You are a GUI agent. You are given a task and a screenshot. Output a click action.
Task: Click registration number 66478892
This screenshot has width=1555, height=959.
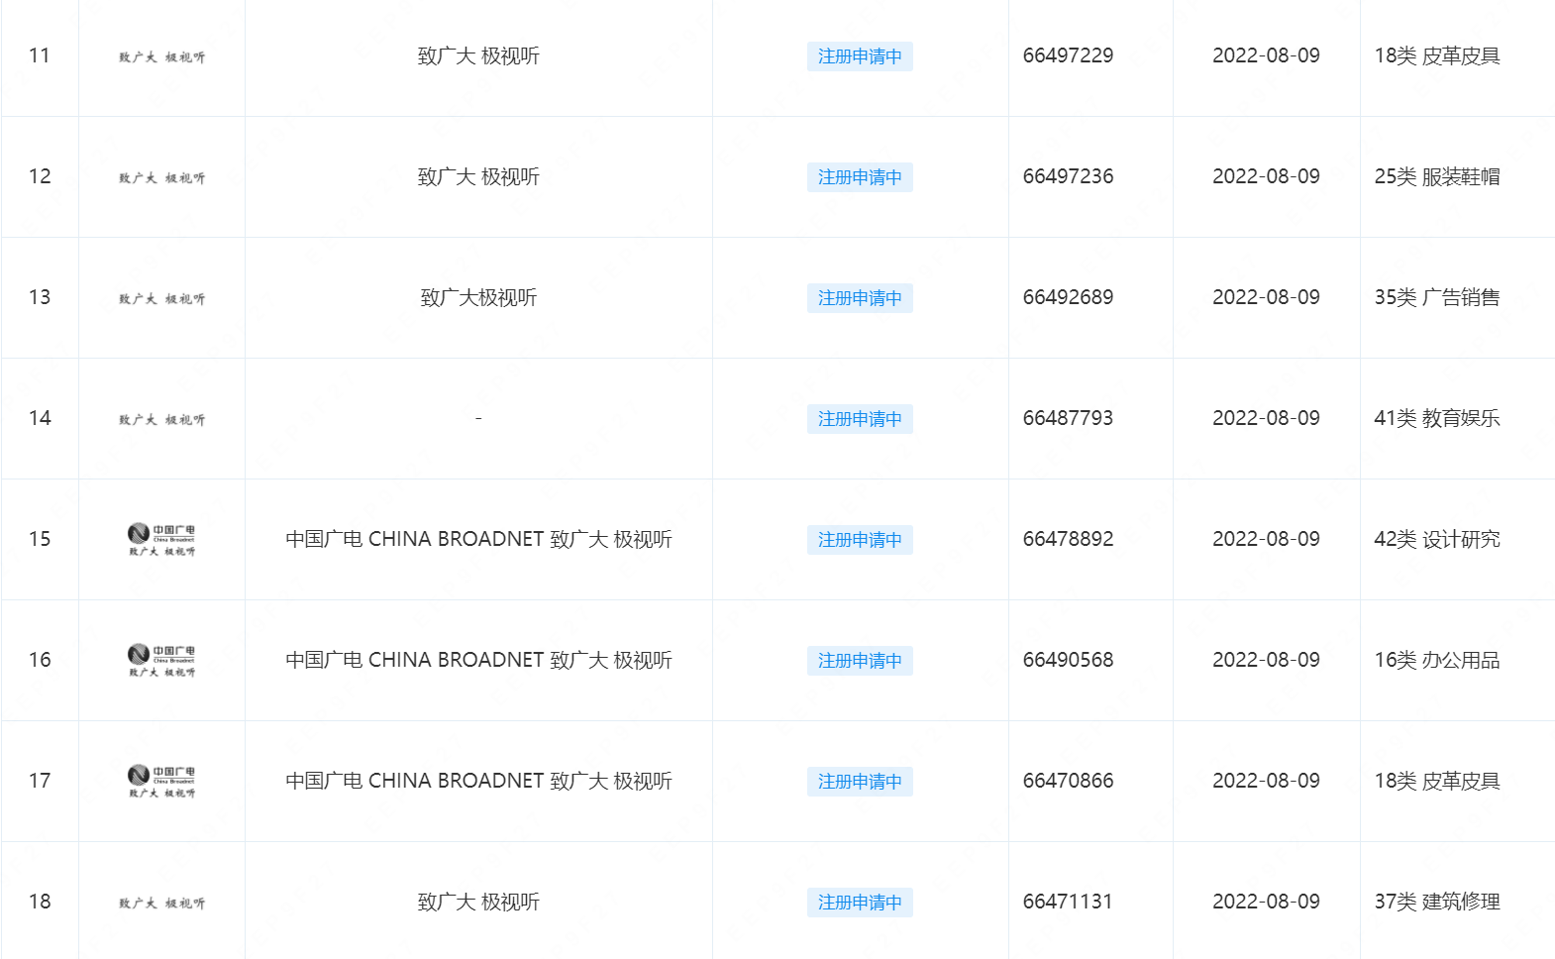coord(1068,539)
